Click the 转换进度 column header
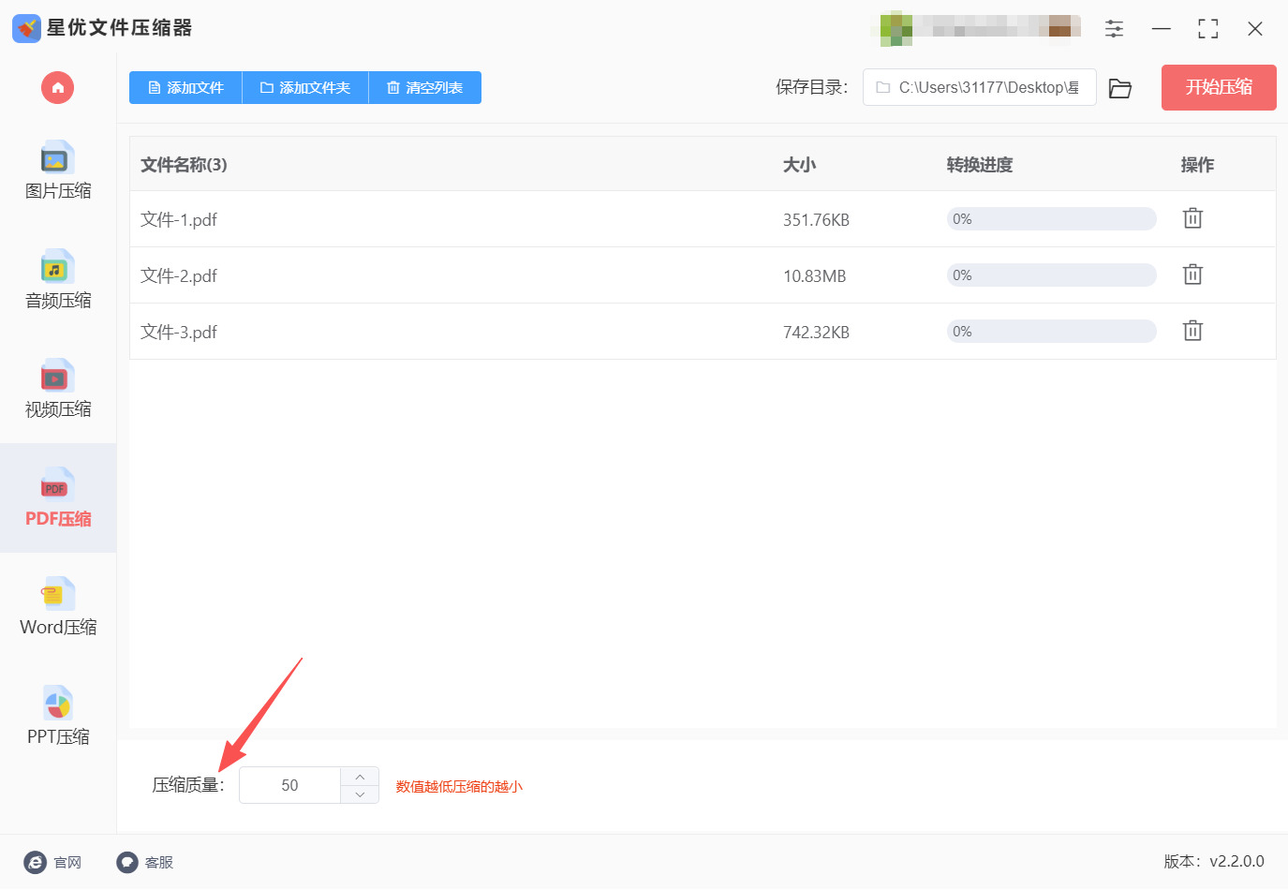The image size is (1288, 890). [x=980, y=165]
